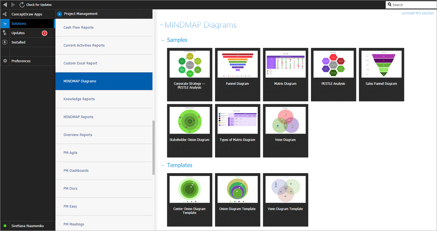Click the Solutions shopping cart icon

tap(5, 24)
